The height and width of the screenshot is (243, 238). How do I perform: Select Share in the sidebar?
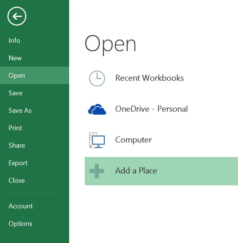[17, 146]
